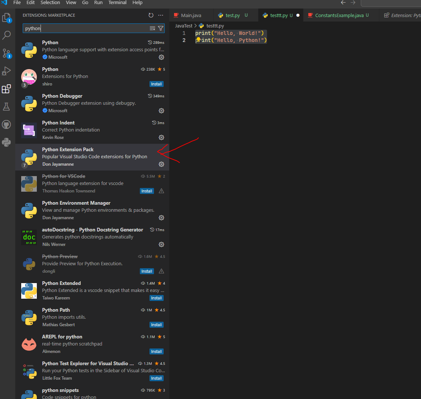Open the GitHub view in activity bar

tap(6, 124)
